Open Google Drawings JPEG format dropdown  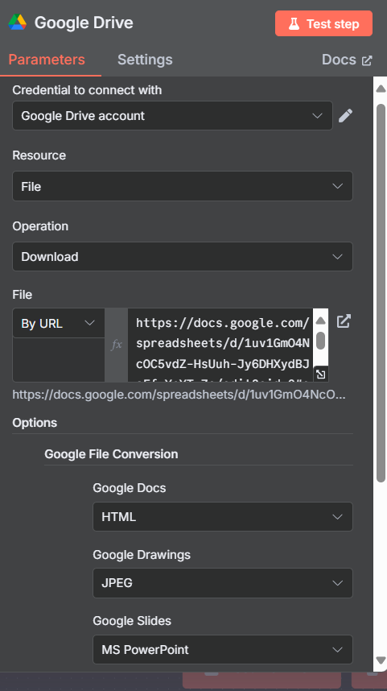point(223,582)
